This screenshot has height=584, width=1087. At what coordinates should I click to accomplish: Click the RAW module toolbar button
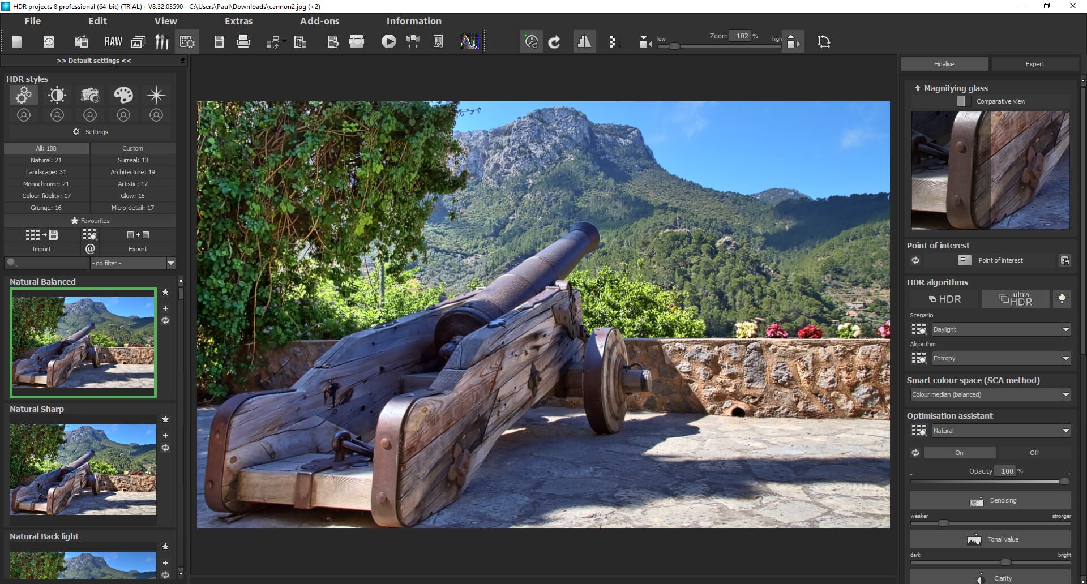[x=113, y=41]
